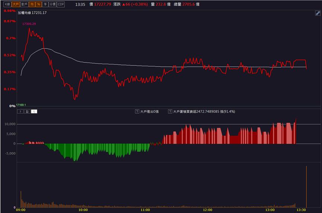Click help icon beside 大戶進出0張
The image size is (322, 213).
click(x=137, y=112)
